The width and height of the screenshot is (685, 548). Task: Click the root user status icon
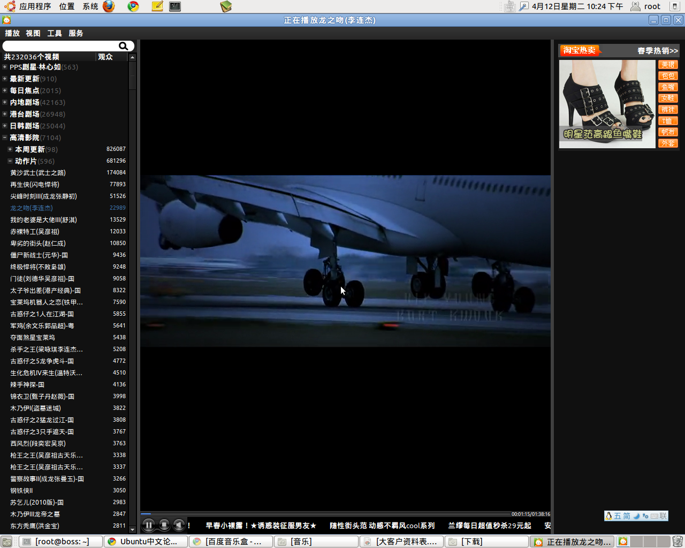click(635, 6)
